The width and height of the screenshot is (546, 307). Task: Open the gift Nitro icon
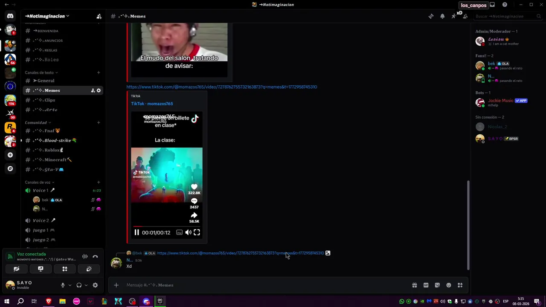(414, 285)
